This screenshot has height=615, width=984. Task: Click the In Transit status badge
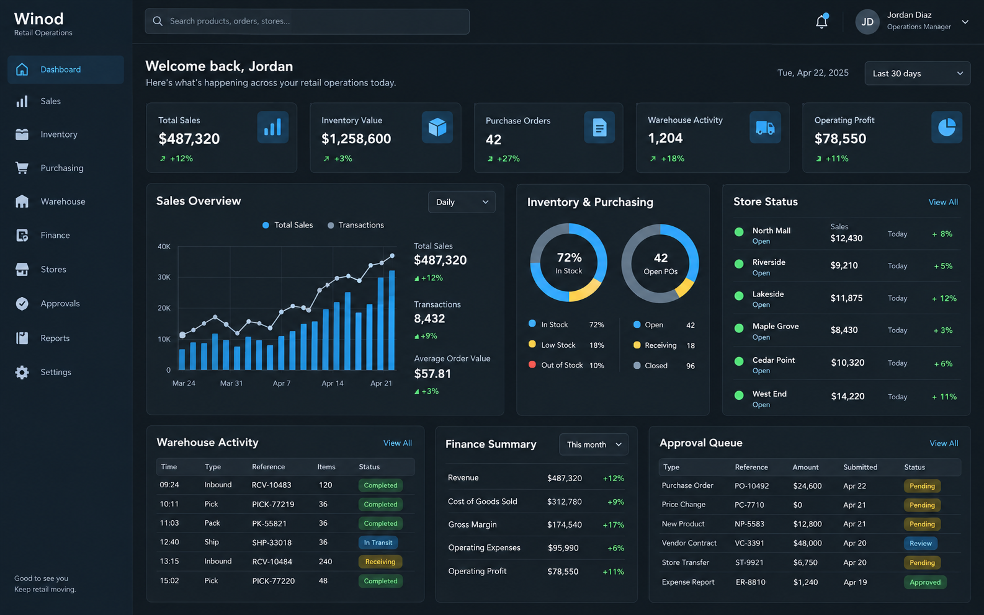(x=378, y=542)
